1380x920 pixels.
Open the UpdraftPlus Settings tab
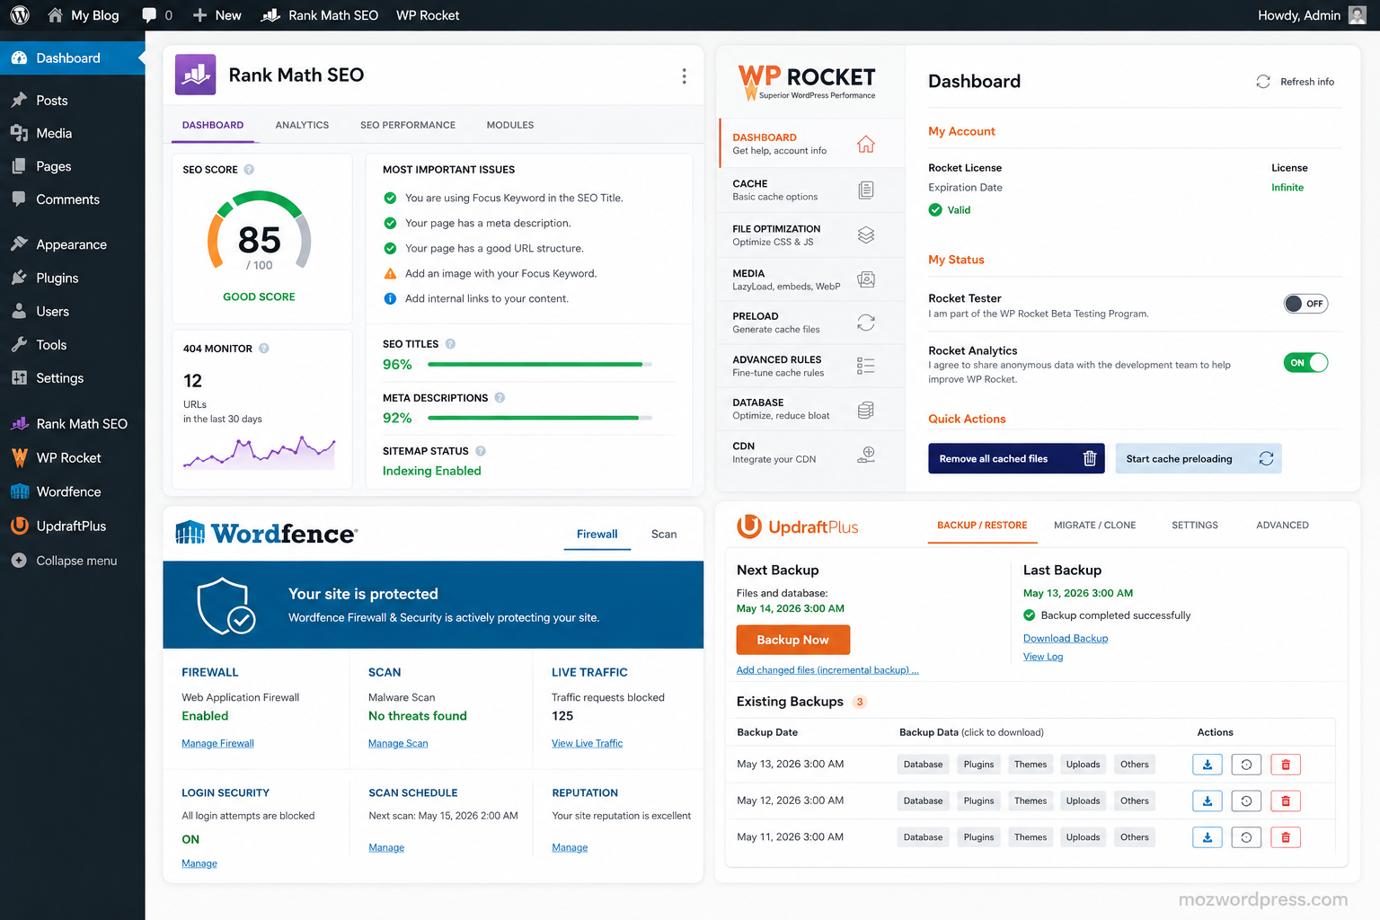click(x=1195, y=526)
